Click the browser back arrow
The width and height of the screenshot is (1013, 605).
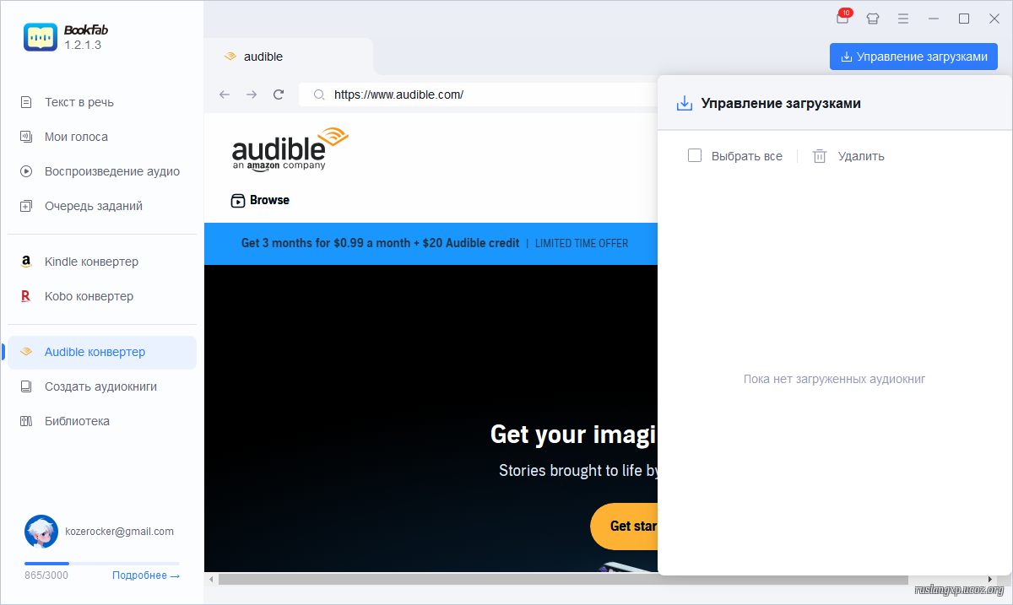point(225,95)
